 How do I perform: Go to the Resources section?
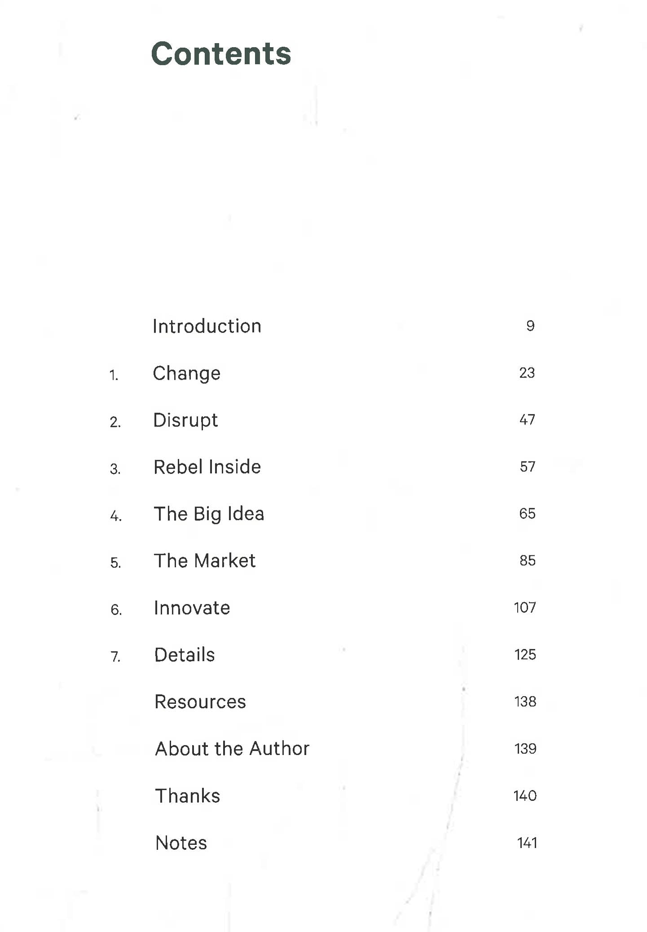pyautogui.click(x=200, y=702)
